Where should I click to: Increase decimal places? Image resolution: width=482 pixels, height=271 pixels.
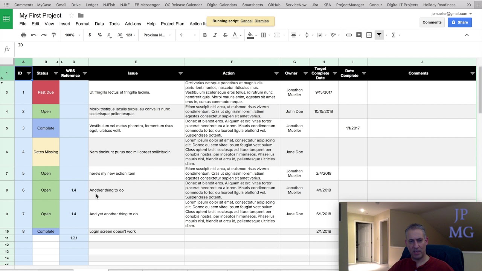(119, 35)
